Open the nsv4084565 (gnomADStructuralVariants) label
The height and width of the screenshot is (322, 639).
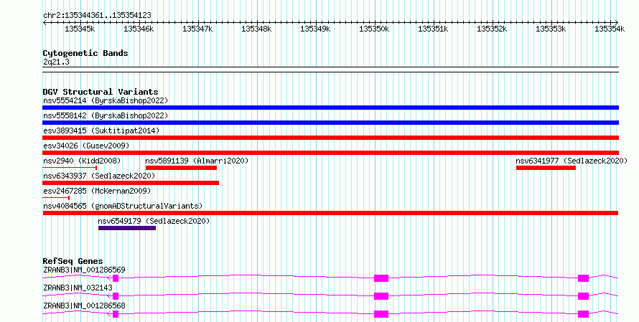pos(123,206)
